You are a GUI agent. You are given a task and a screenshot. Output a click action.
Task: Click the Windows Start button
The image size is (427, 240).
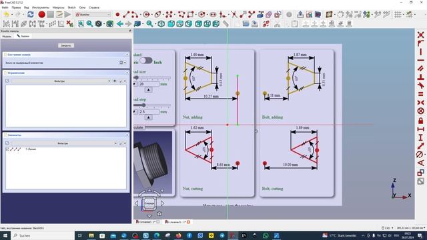click(x=5, y=235)
